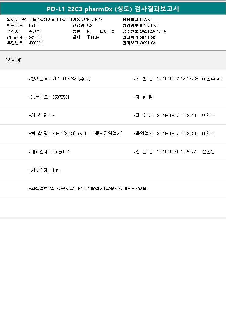
Task: Select specimen value 'Tissue'
Action: click(x=93, y=37)
